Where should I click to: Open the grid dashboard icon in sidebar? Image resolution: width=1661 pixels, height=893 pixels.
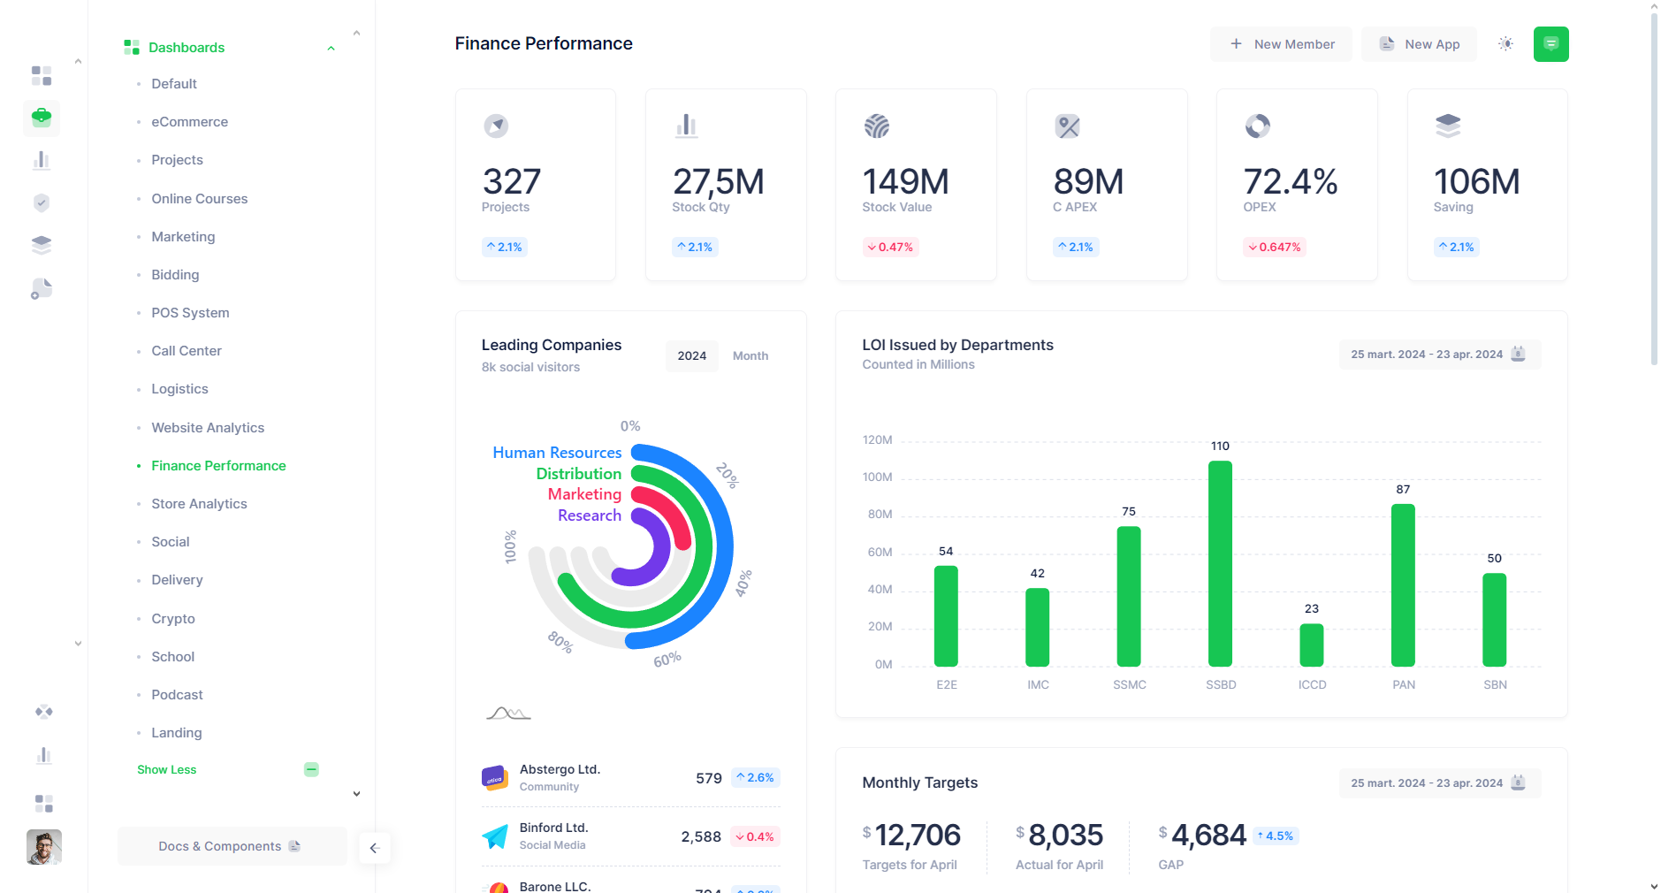point(42,76)
